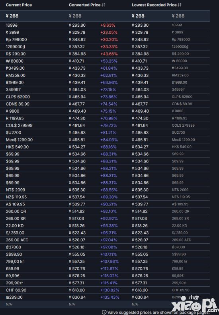Select the HK$ 549.00 price row
Viewport: 219px width, 315px height.
(x=105, y=147)
